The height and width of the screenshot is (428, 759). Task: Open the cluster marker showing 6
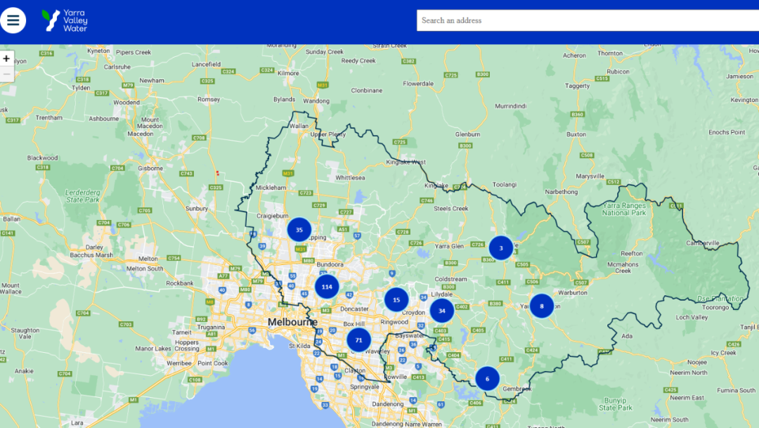487,379
